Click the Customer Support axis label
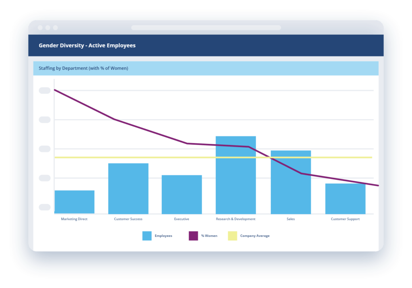This screenshot has width=412, height=288. (345, 219)
